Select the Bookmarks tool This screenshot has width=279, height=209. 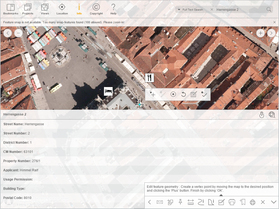[11, 8]
